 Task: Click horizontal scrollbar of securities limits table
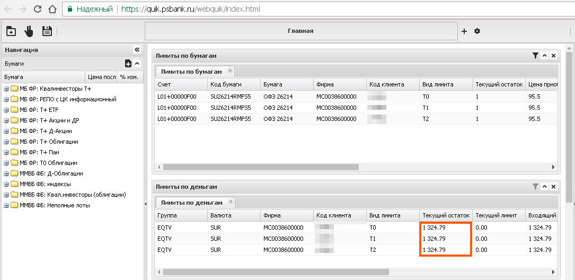point(261,167)
